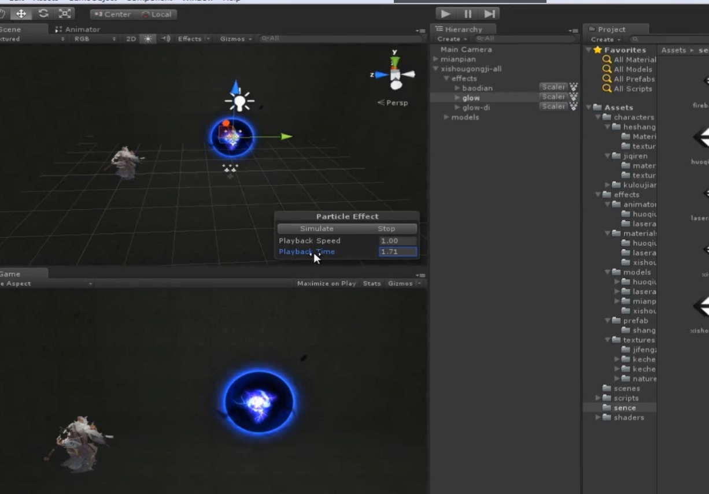Click the particle icon on the glow row
This screenshot has width=709, height=494.
tap(574, 97)
